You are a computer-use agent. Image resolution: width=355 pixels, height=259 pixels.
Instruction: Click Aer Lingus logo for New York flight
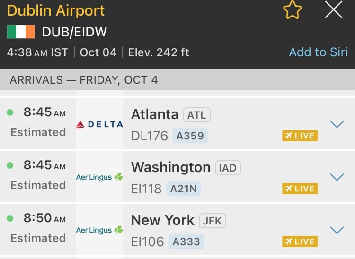coord(99,230)
